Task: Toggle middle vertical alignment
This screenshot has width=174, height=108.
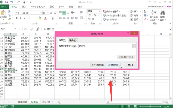Action: tap(64, 13)
